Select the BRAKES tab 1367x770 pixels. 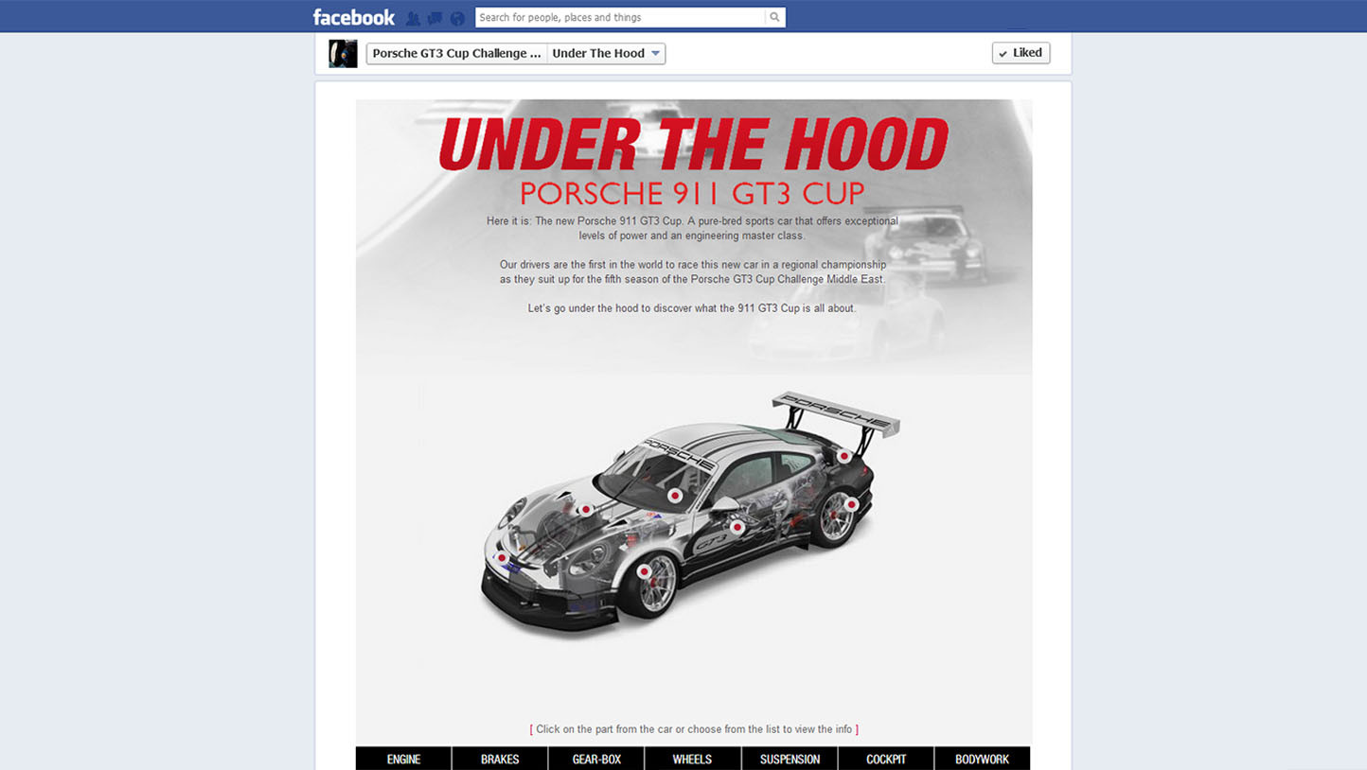pyautogui.click(x=500, y=759)
